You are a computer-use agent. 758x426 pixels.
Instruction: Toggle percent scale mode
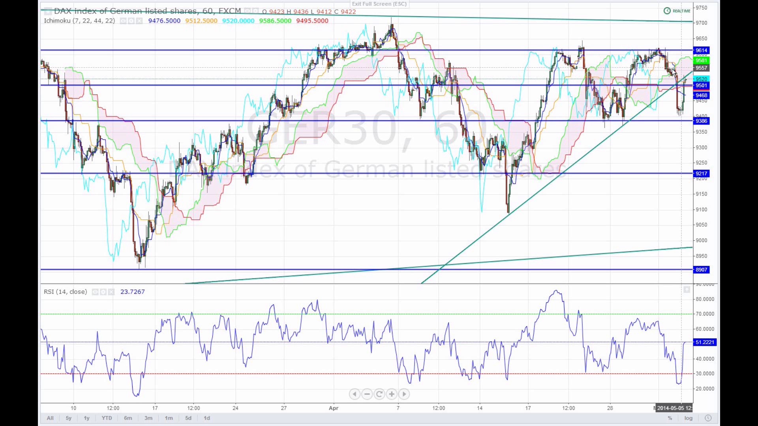point(670,418)
